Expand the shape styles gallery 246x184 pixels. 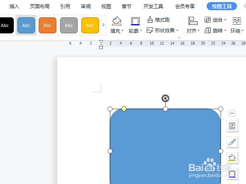click(104, 25)
